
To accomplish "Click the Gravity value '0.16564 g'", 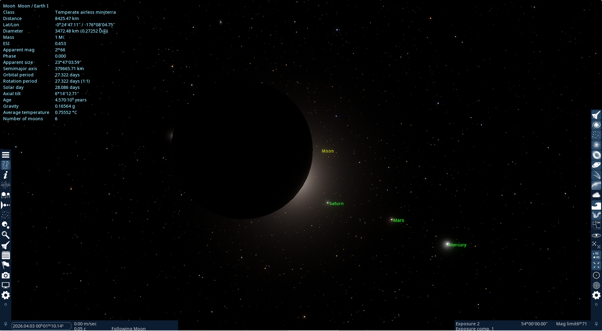I will 65,106.
